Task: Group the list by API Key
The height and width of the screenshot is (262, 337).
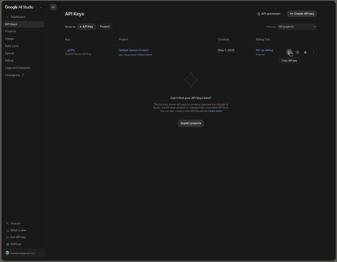Action: point(86,27)
